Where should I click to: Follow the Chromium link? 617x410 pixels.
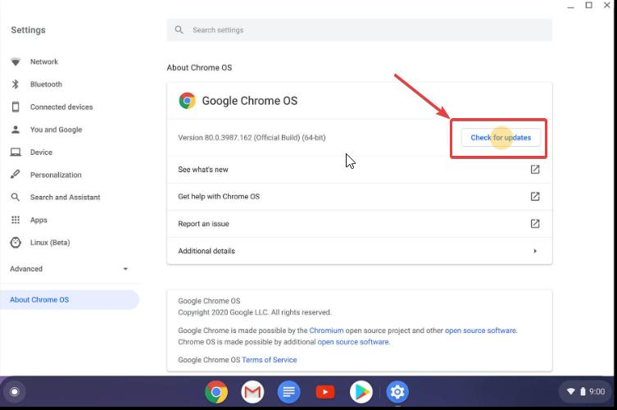(326, 330)
